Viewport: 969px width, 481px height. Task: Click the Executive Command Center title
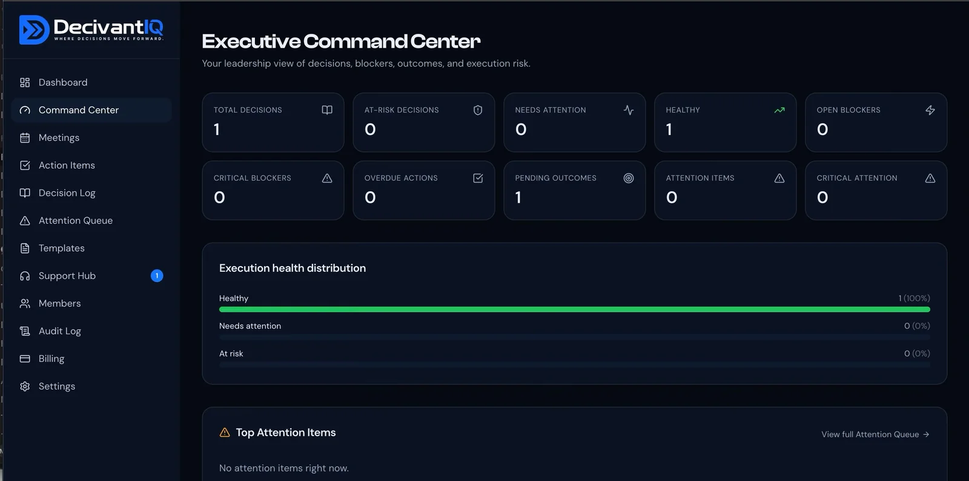[x=341, y=41]
